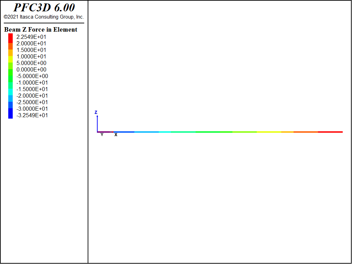Select the yellow-green beam segment
Image resolution: width=352 pixels, height=264 pixels.
(x=244, y=132)
